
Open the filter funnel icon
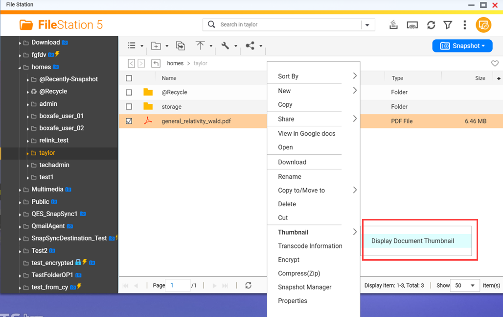click(448, 25)
